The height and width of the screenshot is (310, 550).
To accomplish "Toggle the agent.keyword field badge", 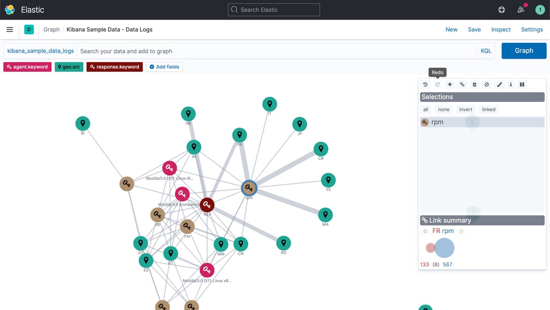I will tap(27, 67).
